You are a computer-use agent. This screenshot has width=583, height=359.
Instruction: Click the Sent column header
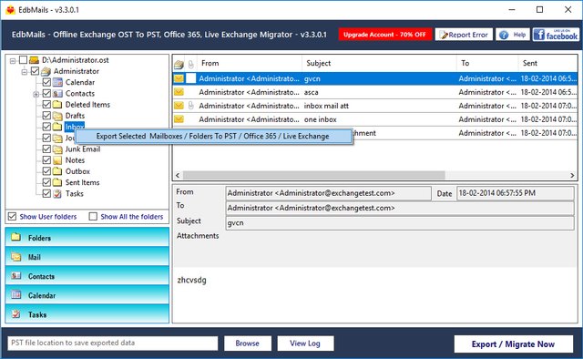(x=547, y=63)
